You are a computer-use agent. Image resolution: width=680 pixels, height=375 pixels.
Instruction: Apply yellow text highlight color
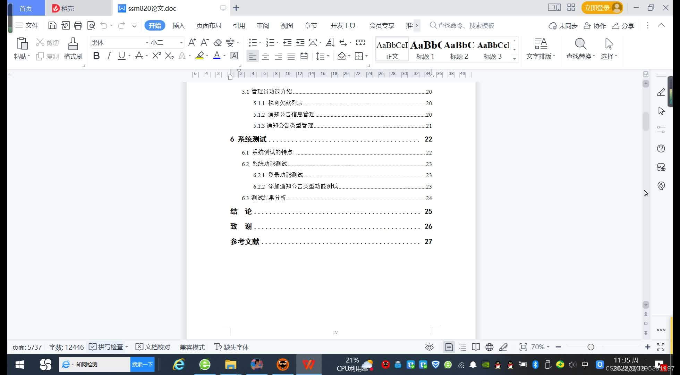coord(199,56)
